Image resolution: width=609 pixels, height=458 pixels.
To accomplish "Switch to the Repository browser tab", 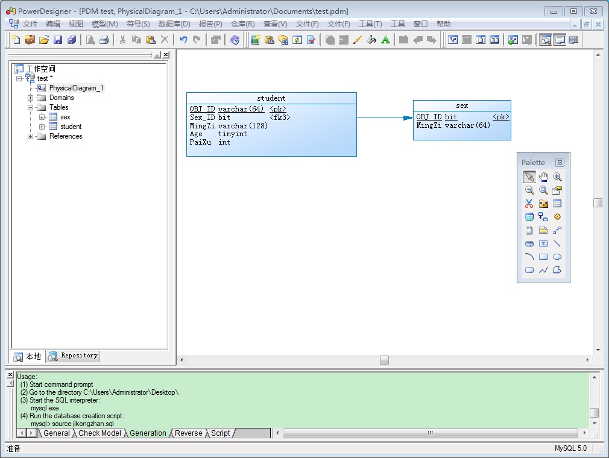I will [x=73, y=356].
